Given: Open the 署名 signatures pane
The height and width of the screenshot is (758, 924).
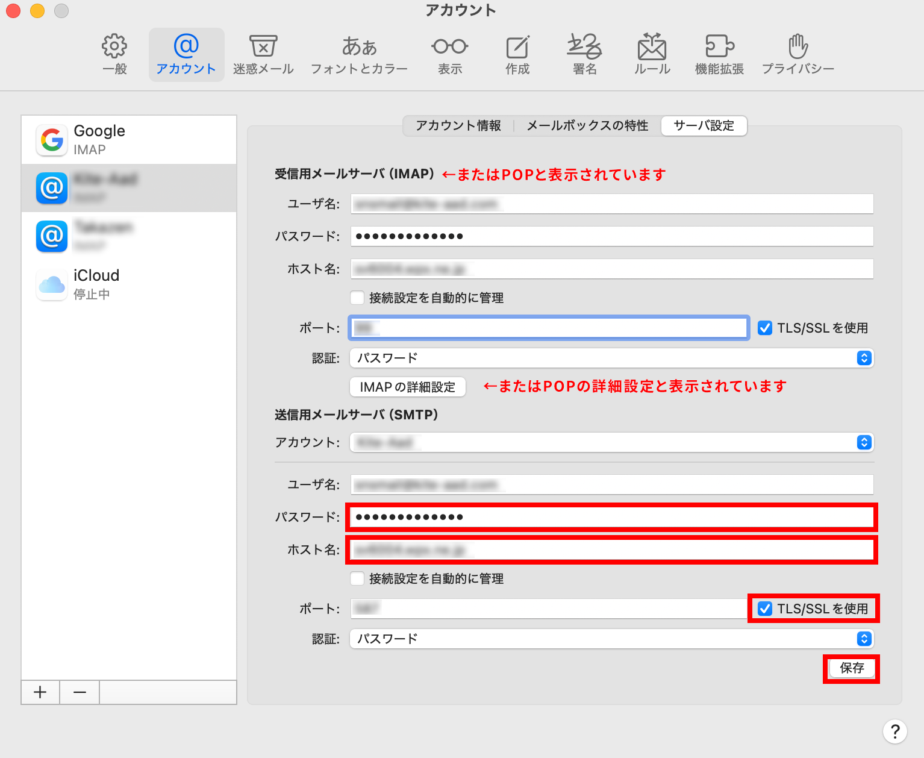Looking at the screenshot, I should [x=584, y=54].
